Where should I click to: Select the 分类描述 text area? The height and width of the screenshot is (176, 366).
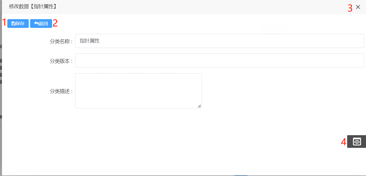pyautogui.click(x=138, y=91)
